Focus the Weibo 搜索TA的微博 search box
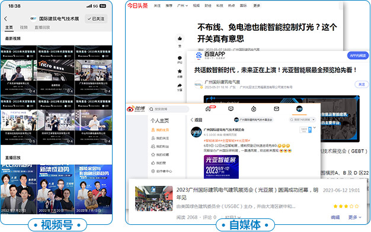Viewport: 371px width, 232px height. (x=302, y=120)
